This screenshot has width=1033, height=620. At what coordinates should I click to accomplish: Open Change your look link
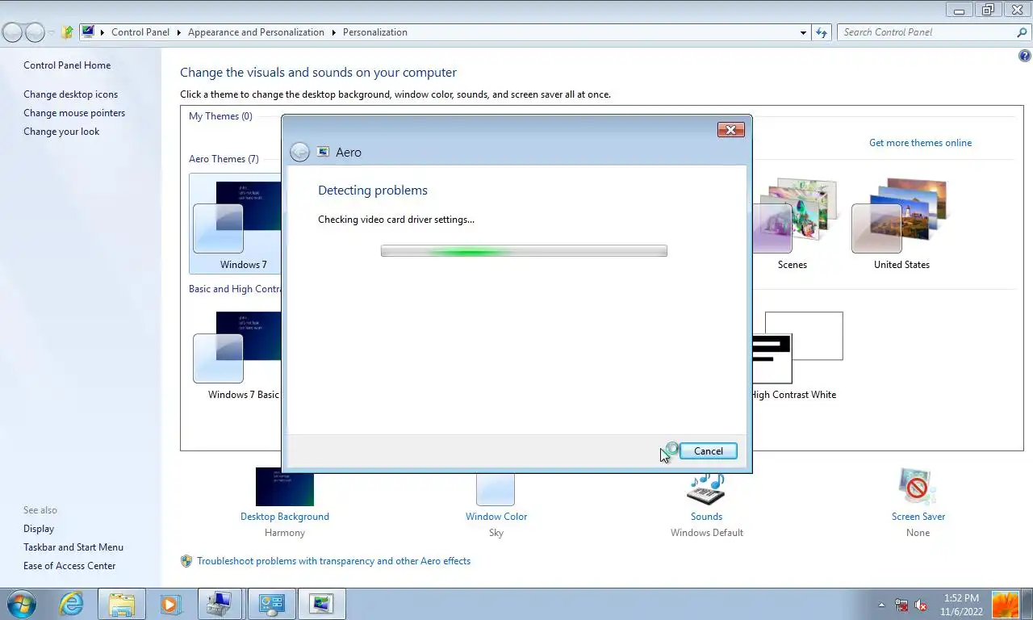pos(61,132)
